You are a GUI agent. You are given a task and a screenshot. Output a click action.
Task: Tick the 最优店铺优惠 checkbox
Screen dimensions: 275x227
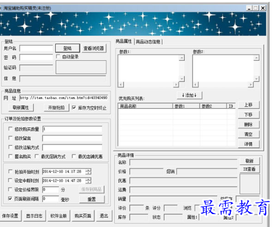pyautogui.click(x=74, y=156)
